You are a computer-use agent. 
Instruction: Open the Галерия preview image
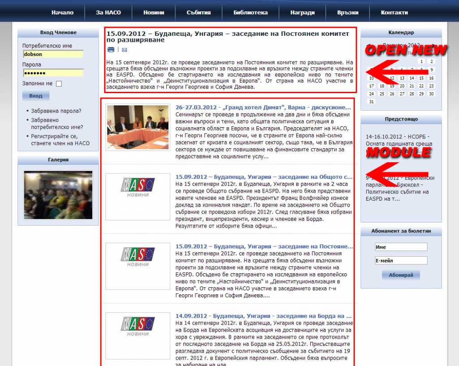[58, 195]
